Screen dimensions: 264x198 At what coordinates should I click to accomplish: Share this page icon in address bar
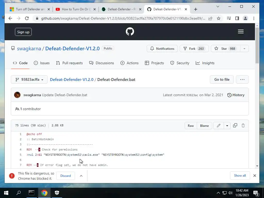click(x=210, y=18)
